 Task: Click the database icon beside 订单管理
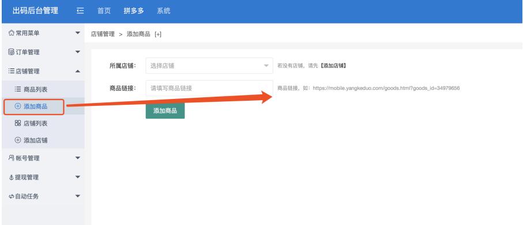pos(12,52)
